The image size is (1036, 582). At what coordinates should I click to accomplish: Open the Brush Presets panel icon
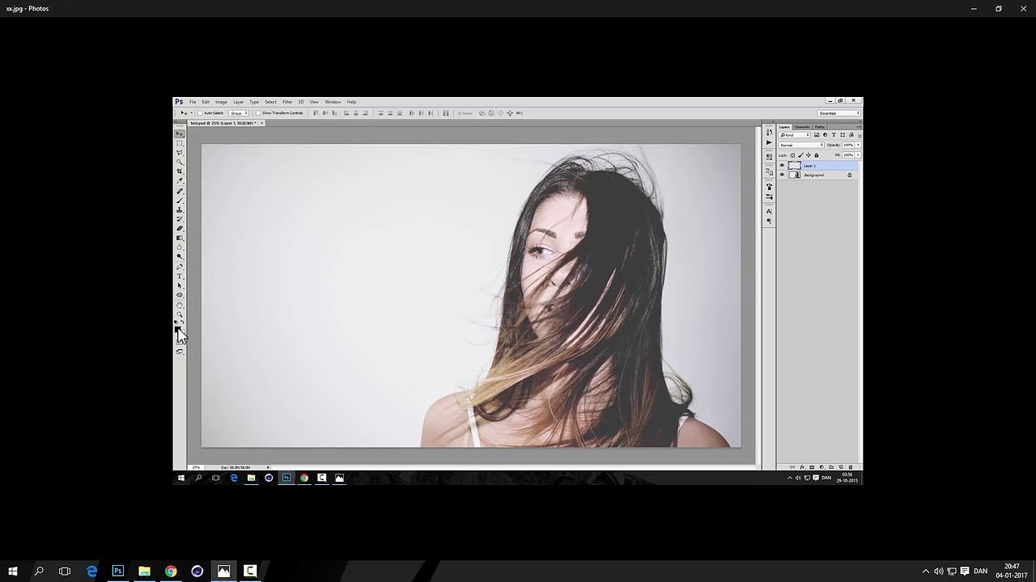tap(769, 196)
